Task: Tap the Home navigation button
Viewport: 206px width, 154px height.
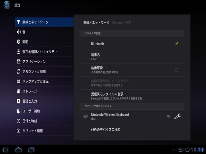Action: coord(19,150)
